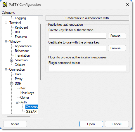Screen dimensions: 135x132
Task: Browse for the private key file
Action: pos(117,36)
